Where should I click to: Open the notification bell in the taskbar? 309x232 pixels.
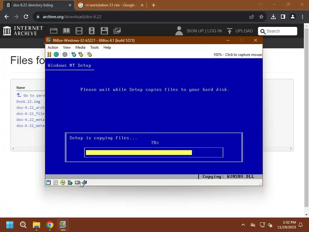point(301,225)
